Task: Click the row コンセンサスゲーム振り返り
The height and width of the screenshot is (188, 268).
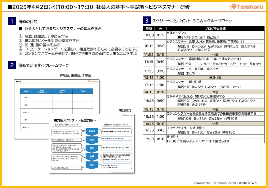Action: tap(185, 128)
